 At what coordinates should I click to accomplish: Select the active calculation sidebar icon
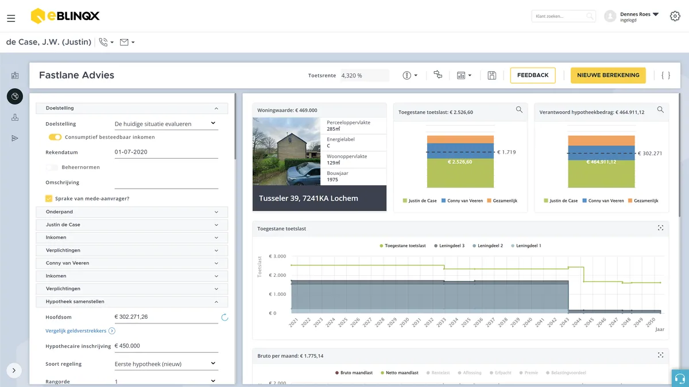(x=15, y=96)
